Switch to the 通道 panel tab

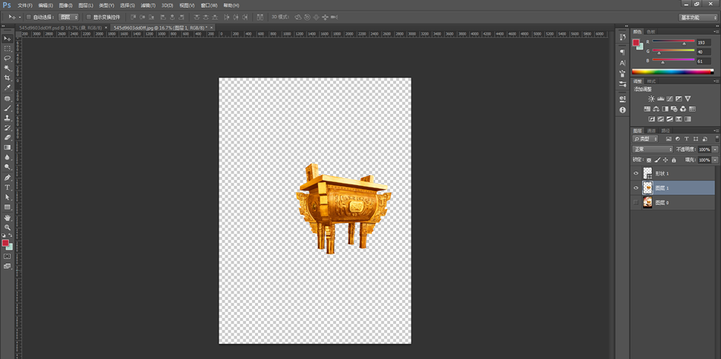pyautogui.click(x=651, y=131)
